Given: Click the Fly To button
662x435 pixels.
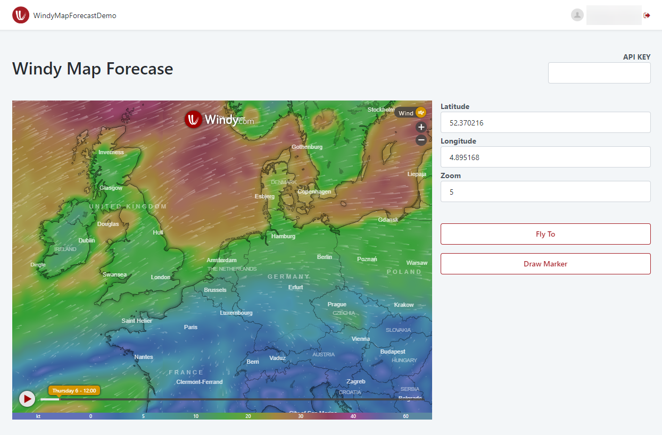Looking at the screenshot, I should [545, 234].
